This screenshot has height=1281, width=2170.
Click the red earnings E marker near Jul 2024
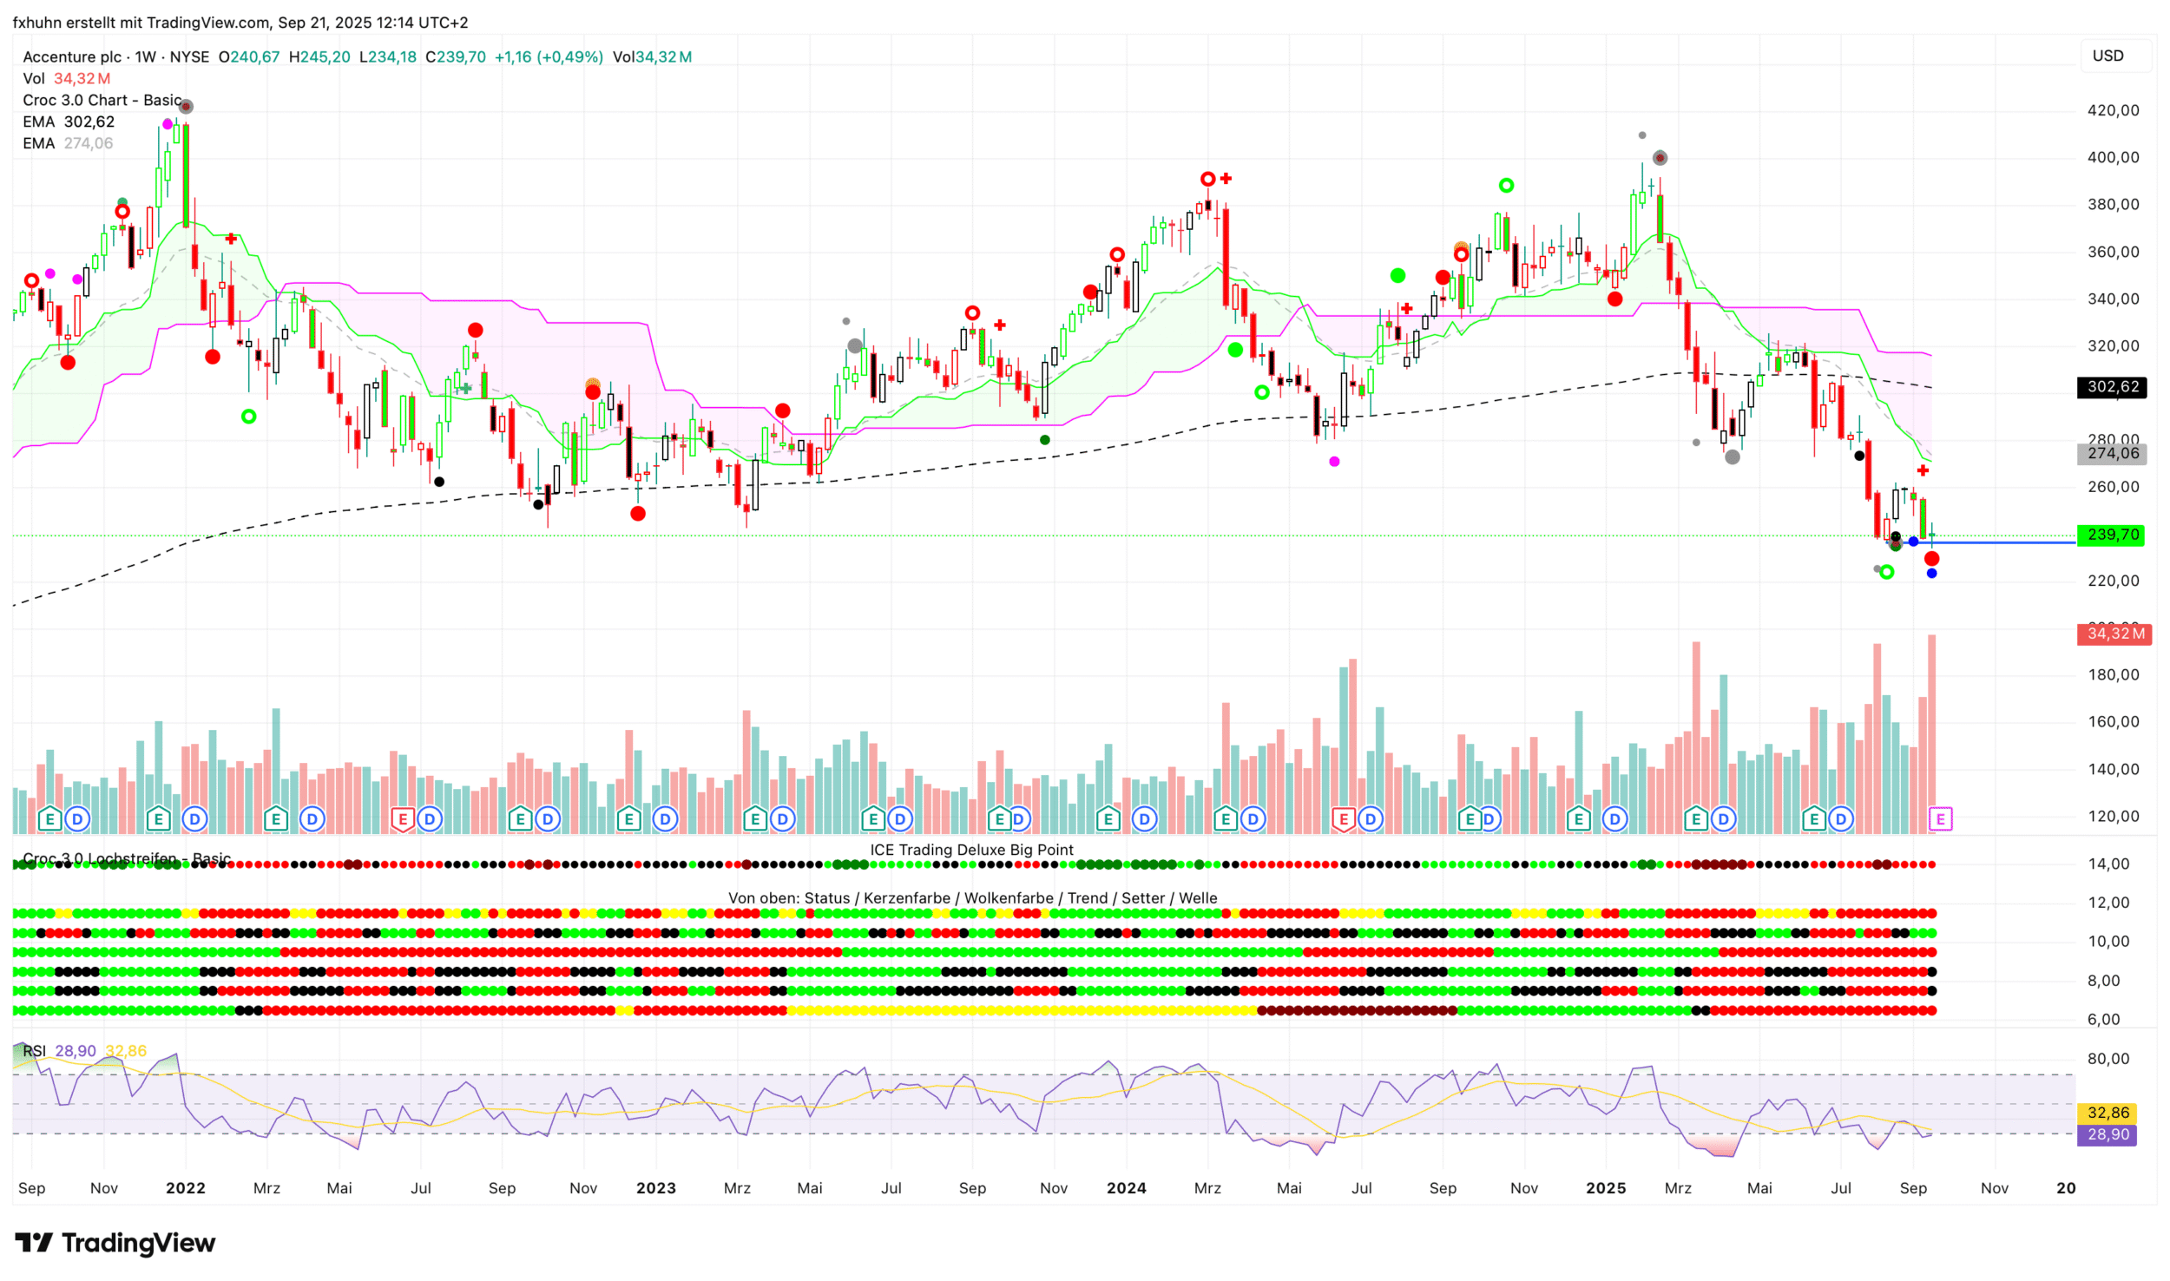pyautogui.click(x=1343, y=818)
